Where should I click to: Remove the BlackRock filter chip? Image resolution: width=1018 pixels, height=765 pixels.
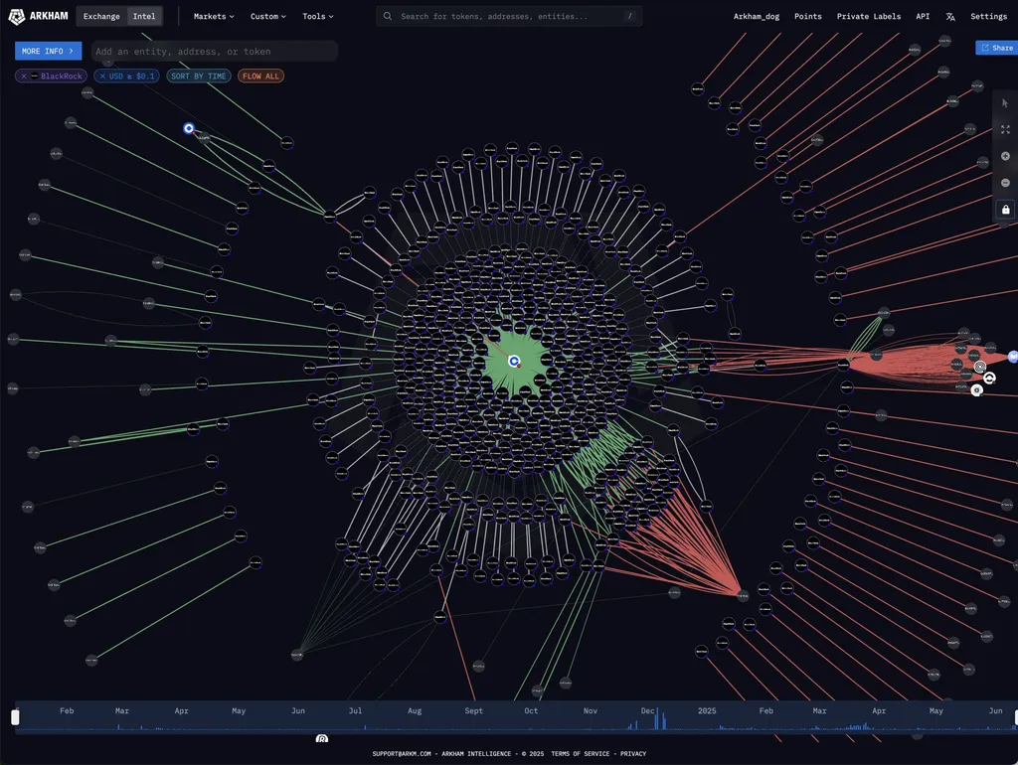[x=24, y=76]
